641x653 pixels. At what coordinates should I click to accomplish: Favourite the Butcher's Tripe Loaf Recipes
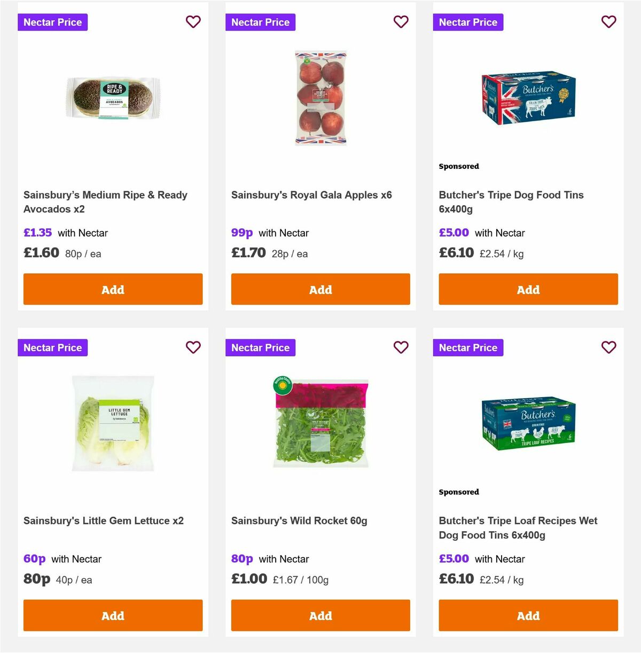coord(609,347)
